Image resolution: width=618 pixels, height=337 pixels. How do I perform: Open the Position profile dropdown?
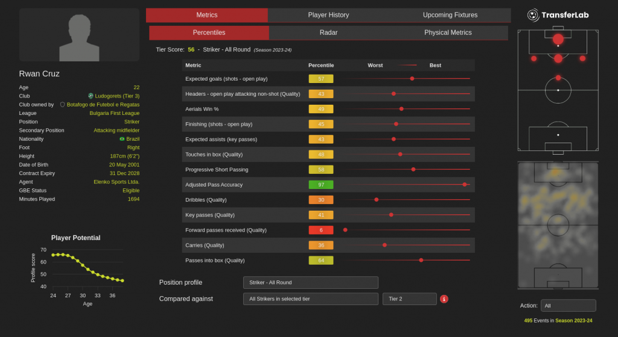tap(310, 283)
